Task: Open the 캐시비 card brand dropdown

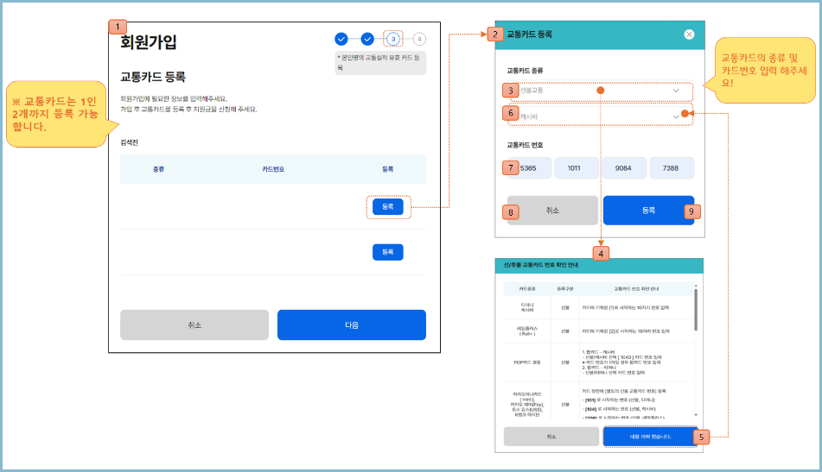Action: 600,116
